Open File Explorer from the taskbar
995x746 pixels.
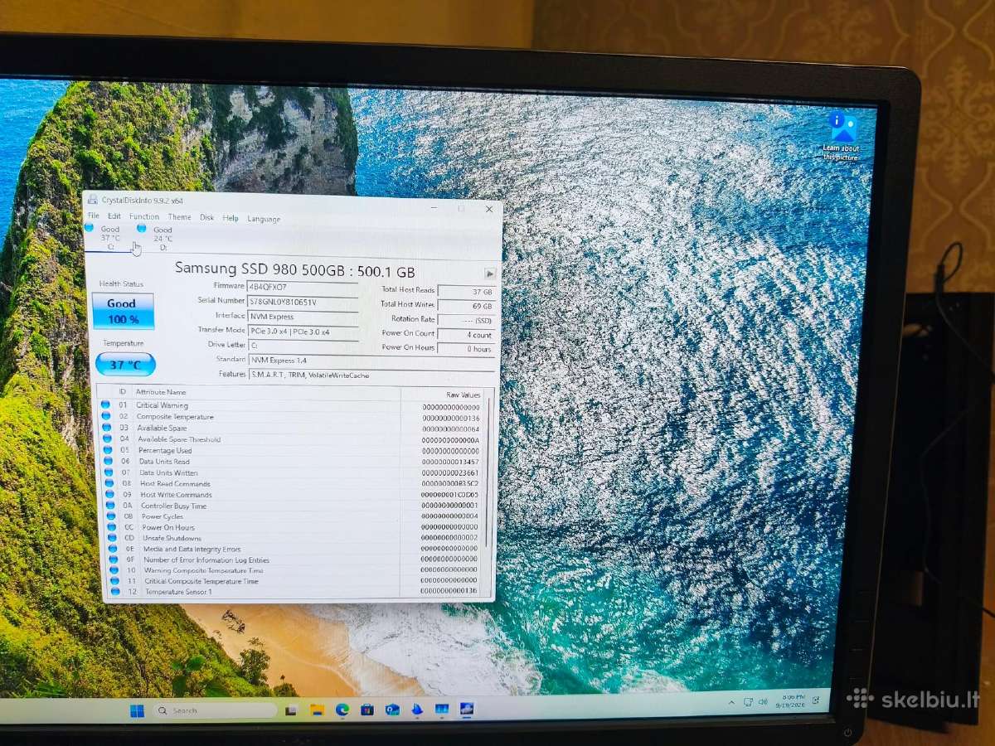[317, 710]
